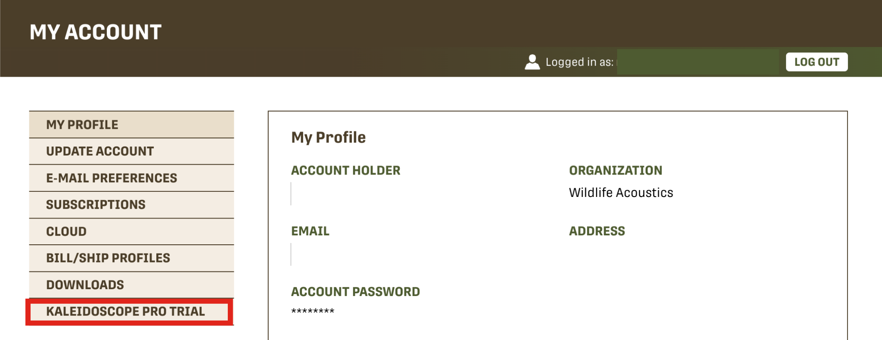Click the masked account password value

(313, 311)
